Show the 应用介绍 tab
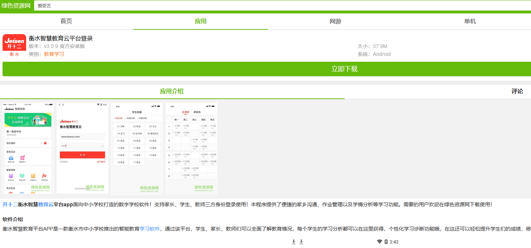 click(x=172, y=92)
